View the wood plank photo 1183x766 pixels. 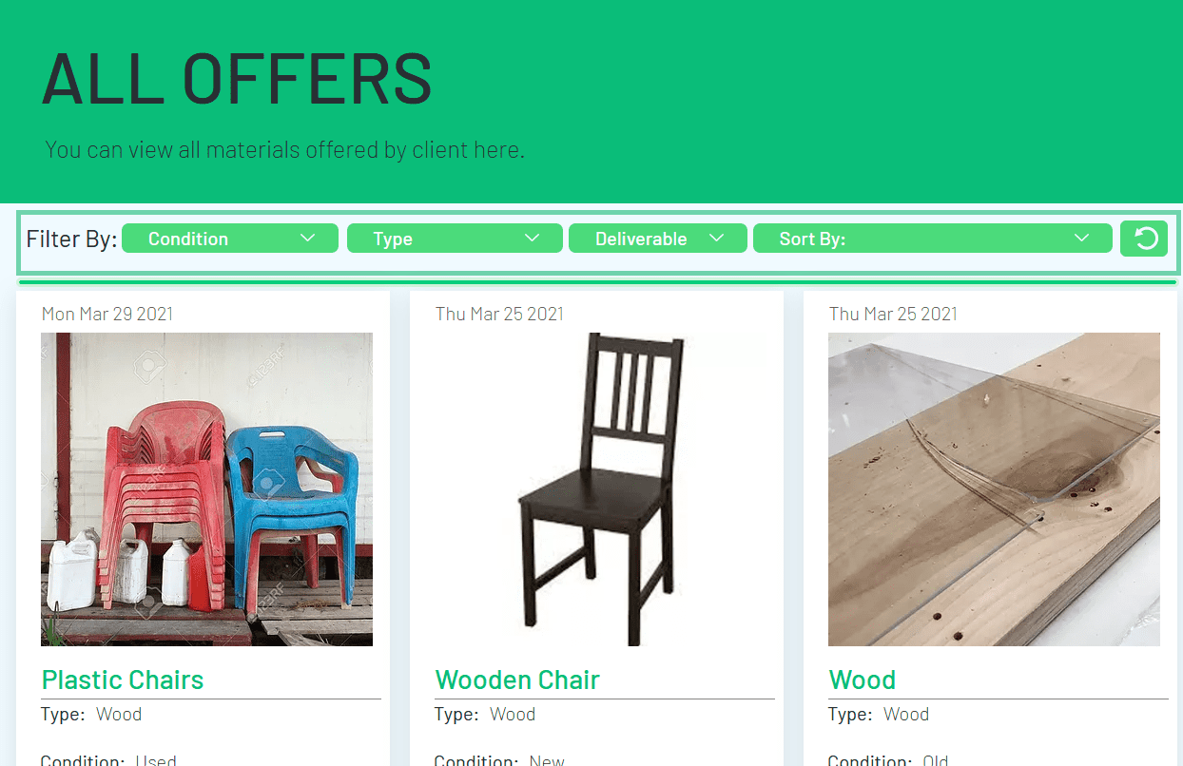coord(994,489)
